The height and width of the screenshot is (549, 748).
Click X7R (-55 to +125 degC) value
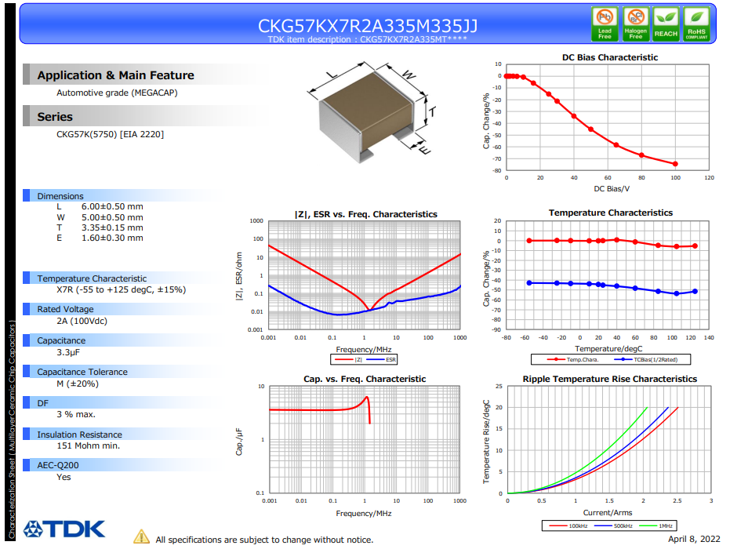pyautogui.click(x=122, y=289)
